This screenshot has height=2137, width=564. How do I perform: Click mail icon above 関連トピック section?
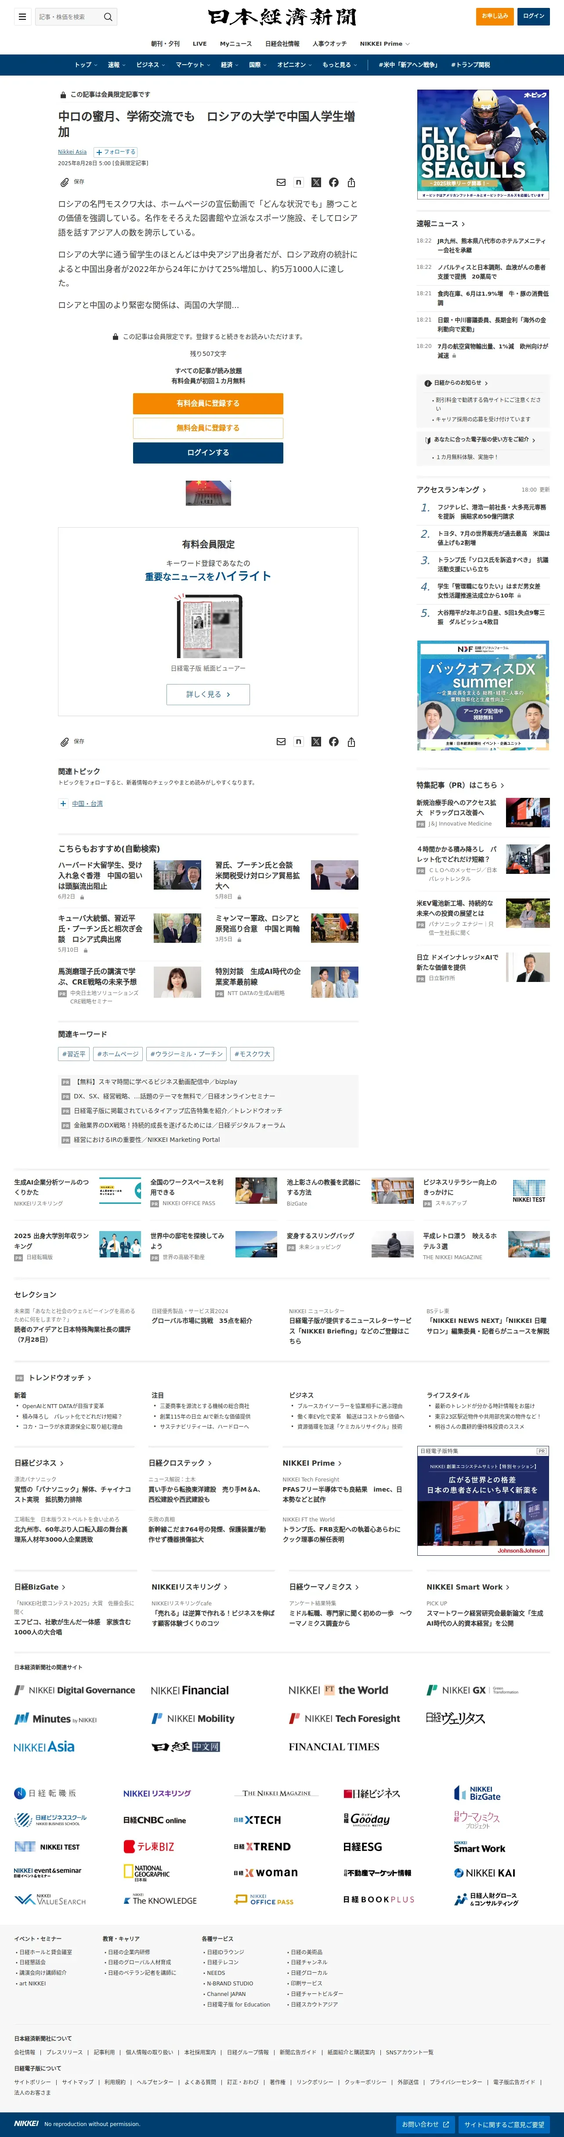(x=281, y=742)
